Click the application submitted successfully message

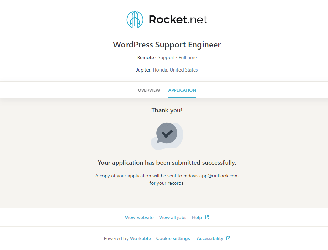167,163
